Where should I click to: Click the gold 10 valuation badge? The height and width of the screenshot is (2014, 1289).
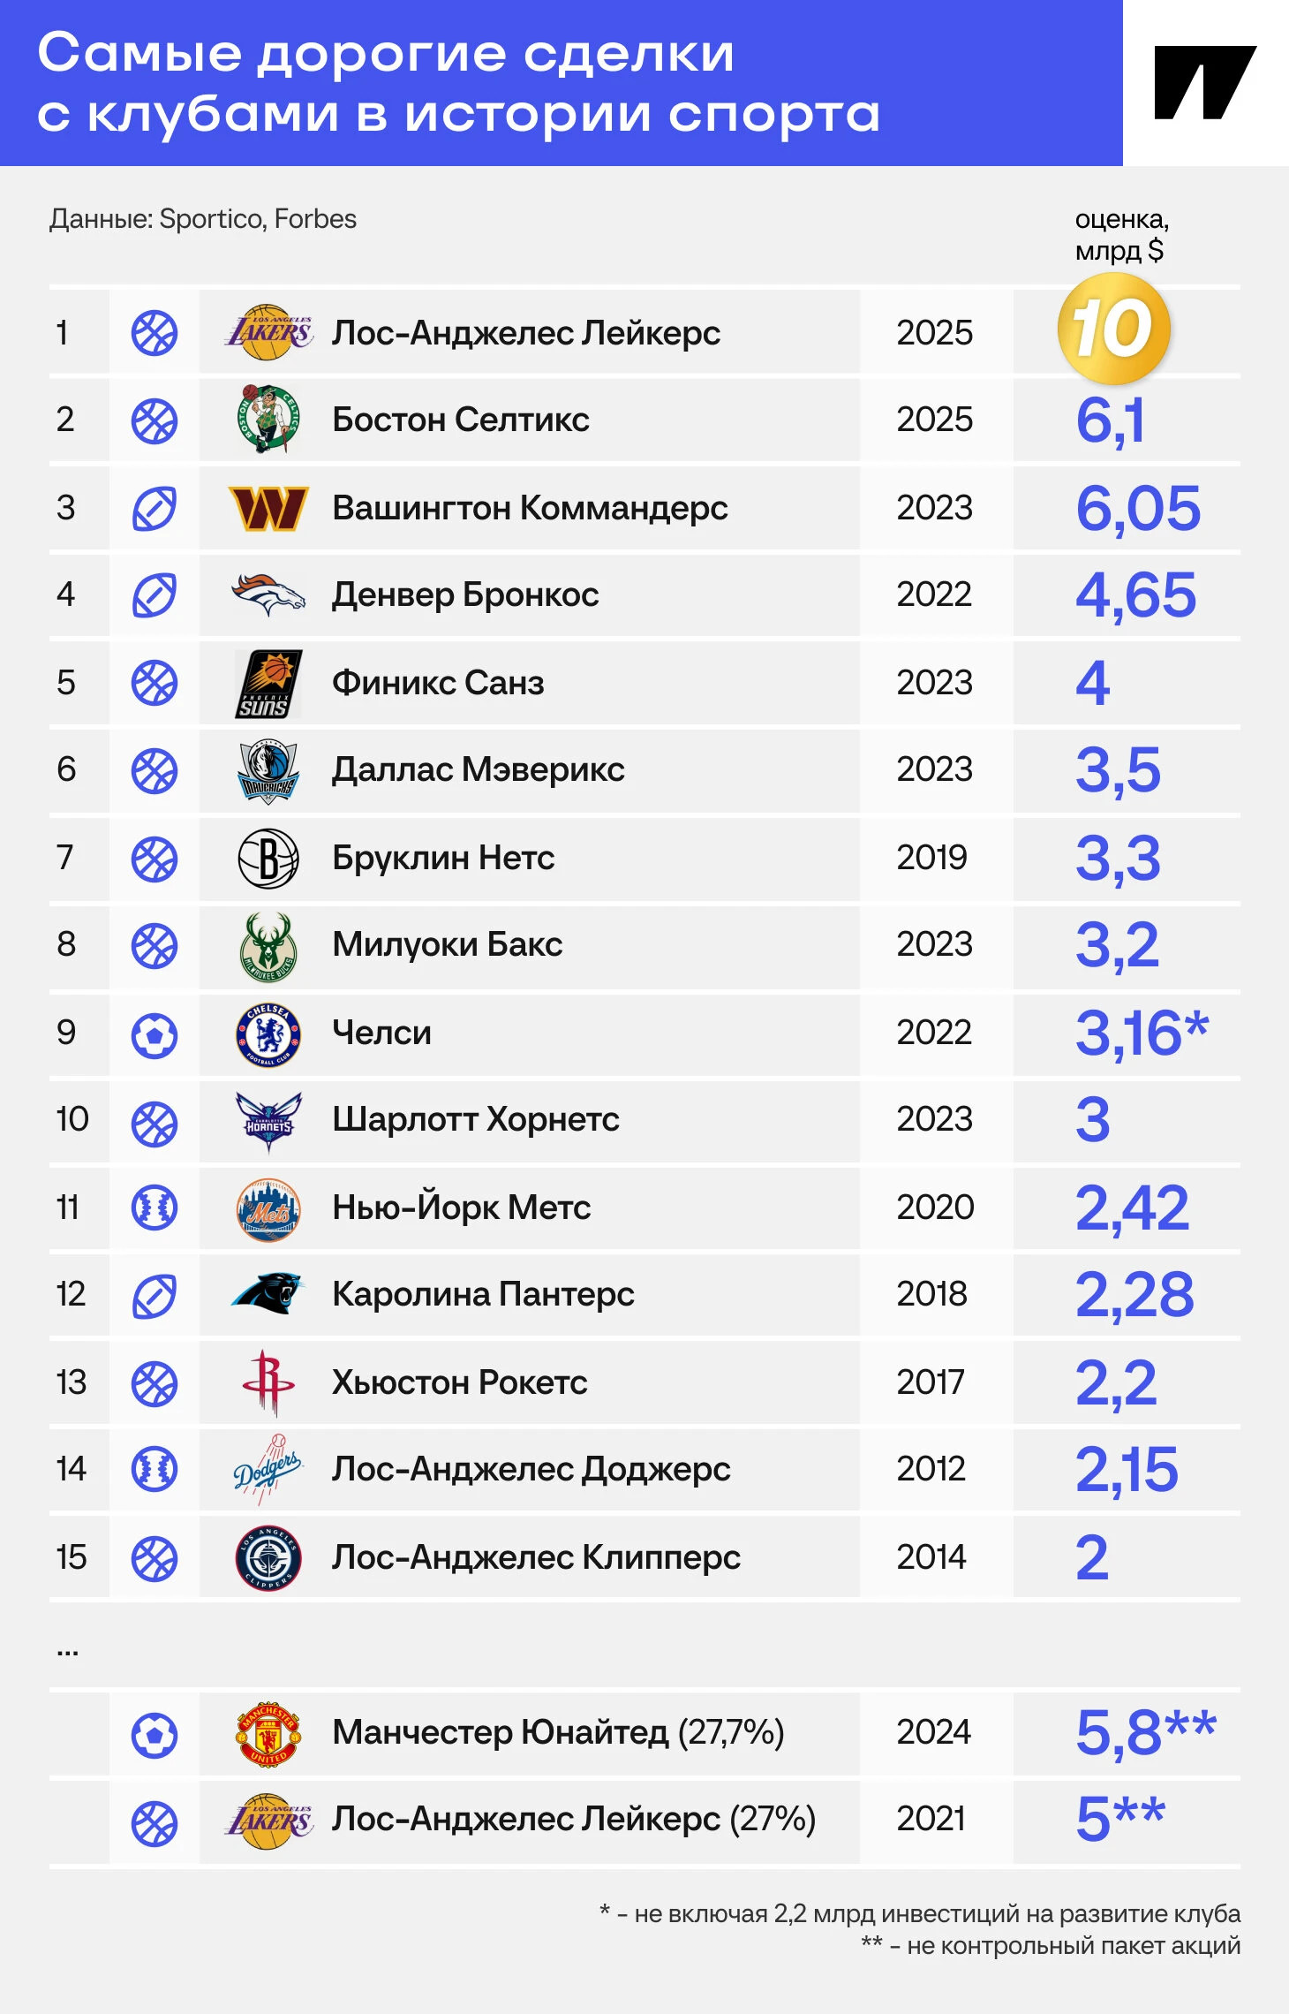(1113, 329)
